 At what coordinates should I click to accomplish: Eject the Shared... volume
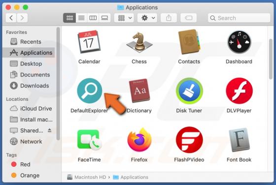pos(50,130)
